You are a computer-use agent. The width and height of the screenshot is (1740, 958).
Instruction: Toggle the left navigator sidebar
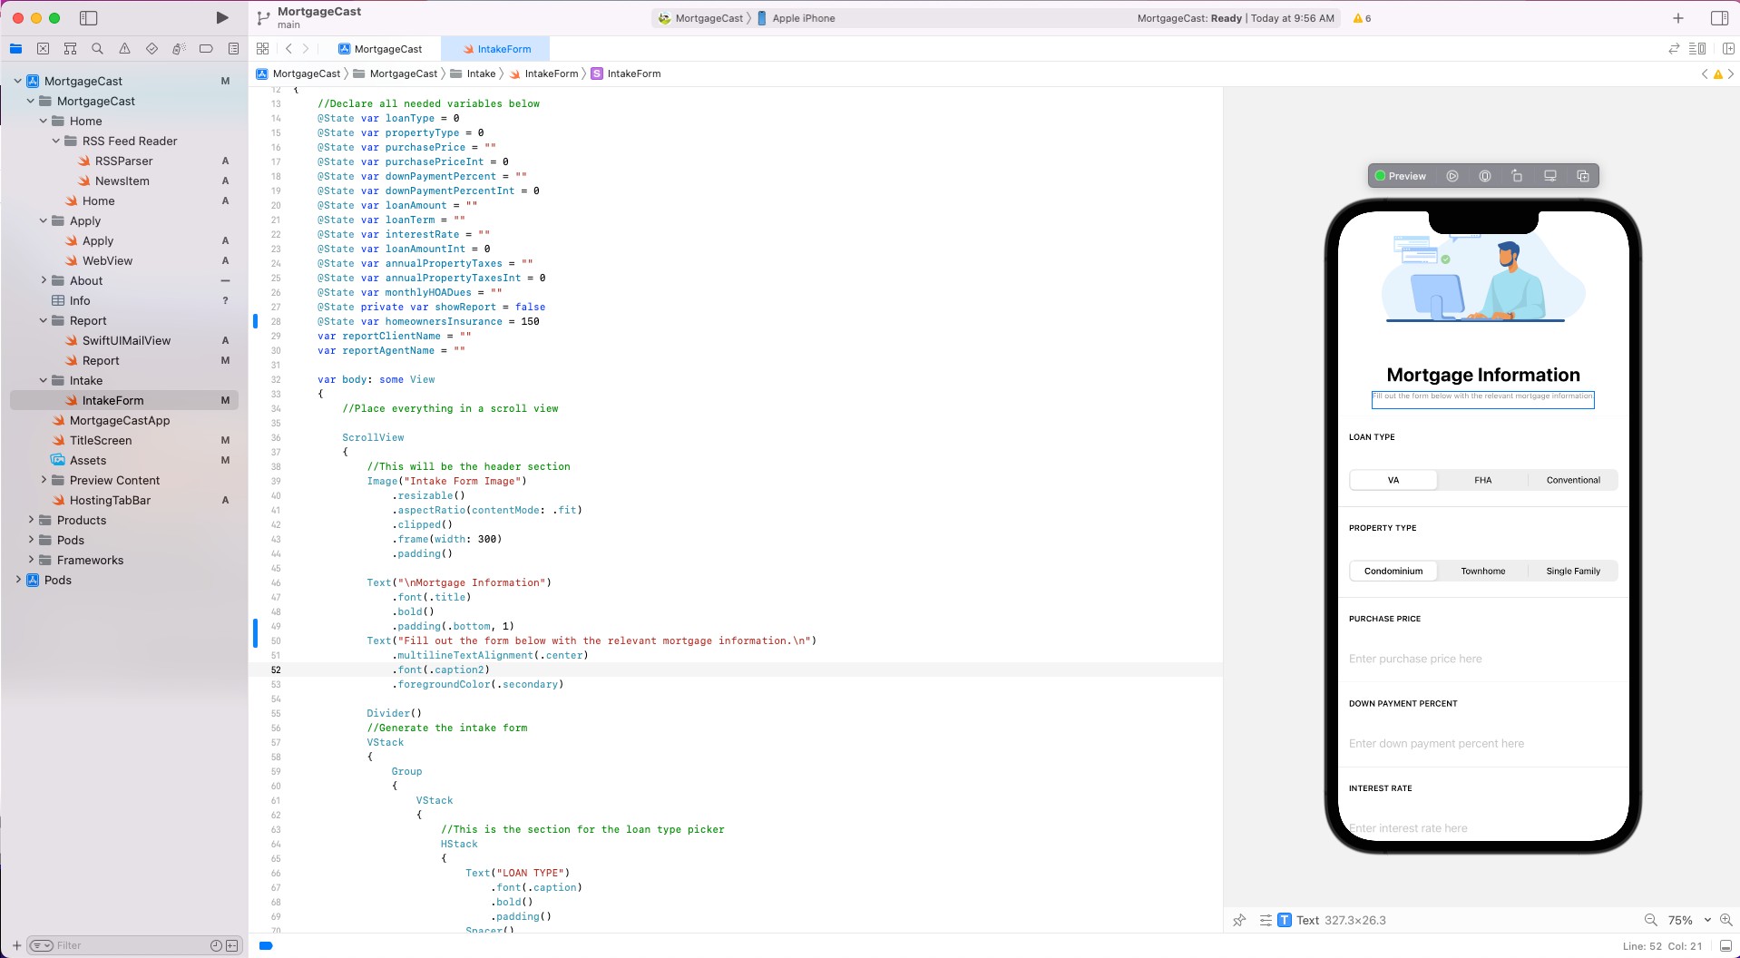89,18
